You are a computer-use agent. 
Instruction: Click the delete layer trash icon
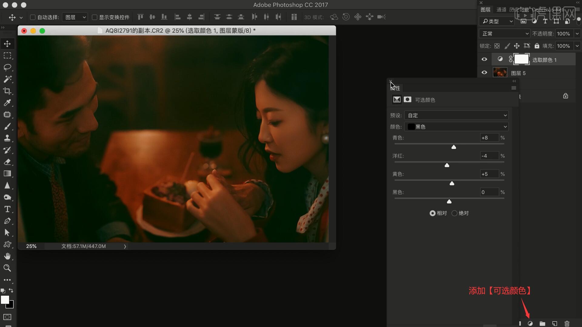tap(567, 323)
